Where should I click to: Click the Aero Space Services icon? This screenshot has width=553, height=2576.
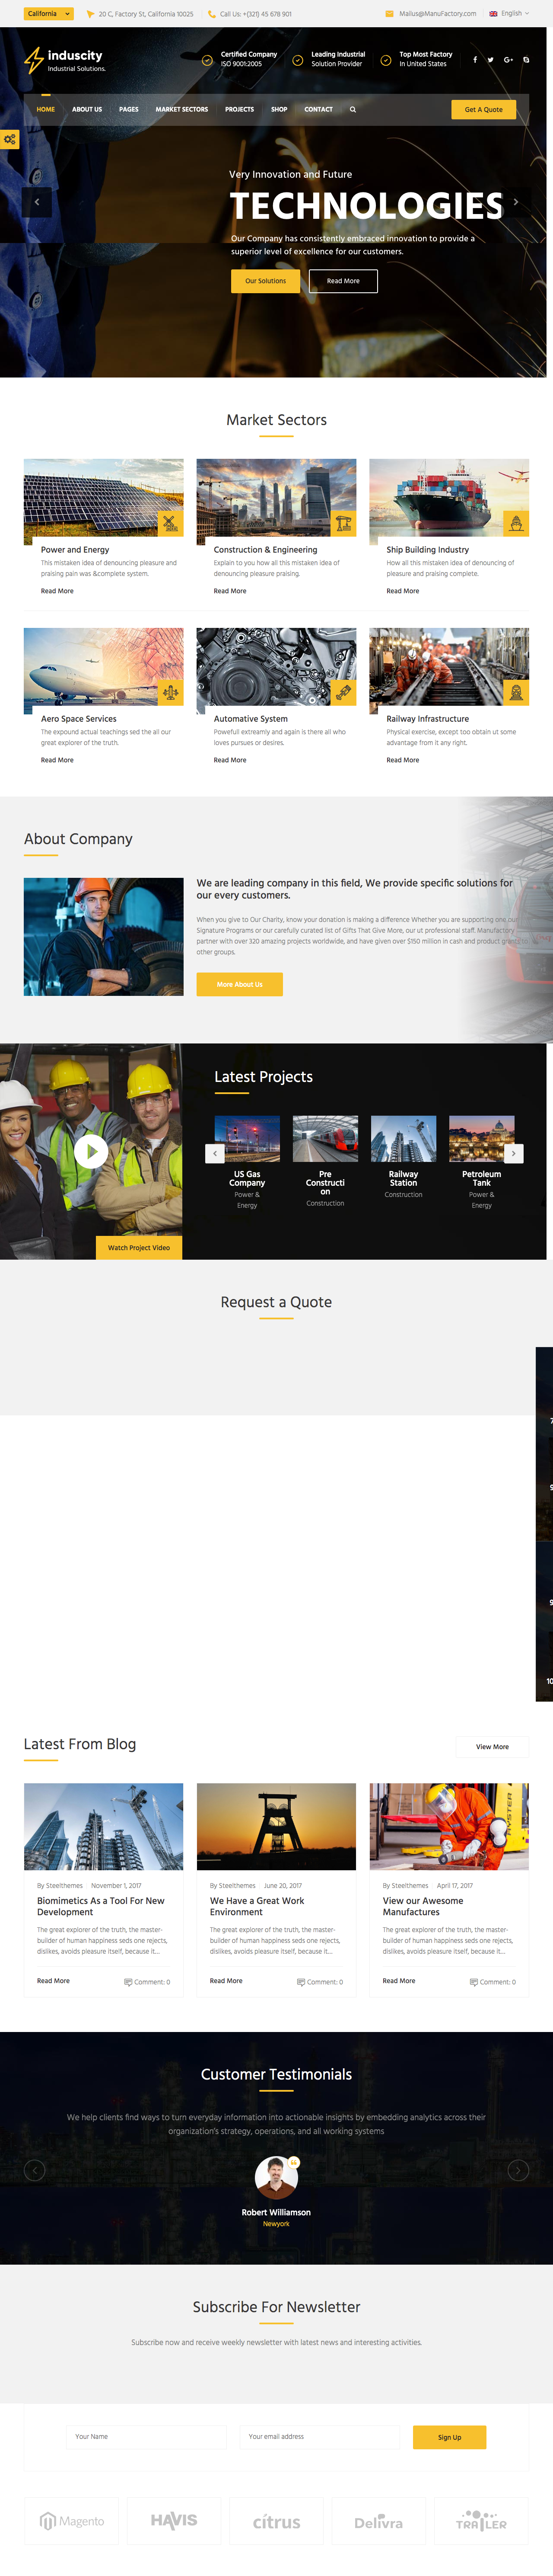pyautogui.click(x=171, y=692)
